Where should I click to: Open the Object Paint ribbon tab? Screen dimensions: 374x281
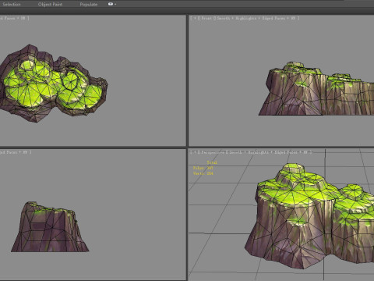point(50,4)
